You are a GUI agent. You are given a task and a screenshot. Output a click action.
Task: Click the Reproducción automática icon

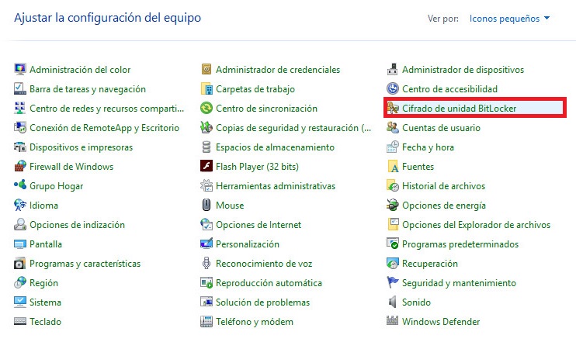tap(206, 282)
